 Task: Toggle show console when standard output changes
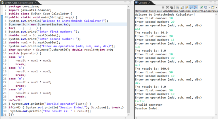(x=191, y=7)
